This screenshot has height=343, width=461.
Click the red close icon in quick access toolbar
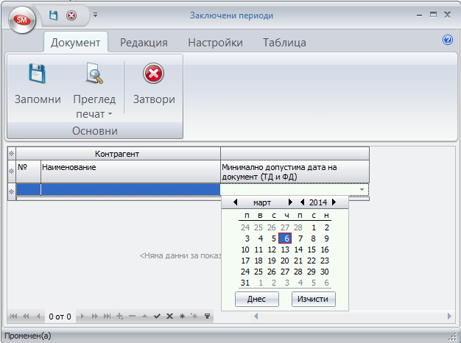(x=71, y=15)
